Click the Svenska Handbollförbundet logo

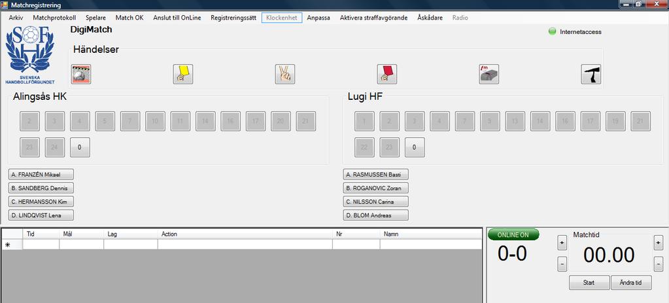click(29, 55)
